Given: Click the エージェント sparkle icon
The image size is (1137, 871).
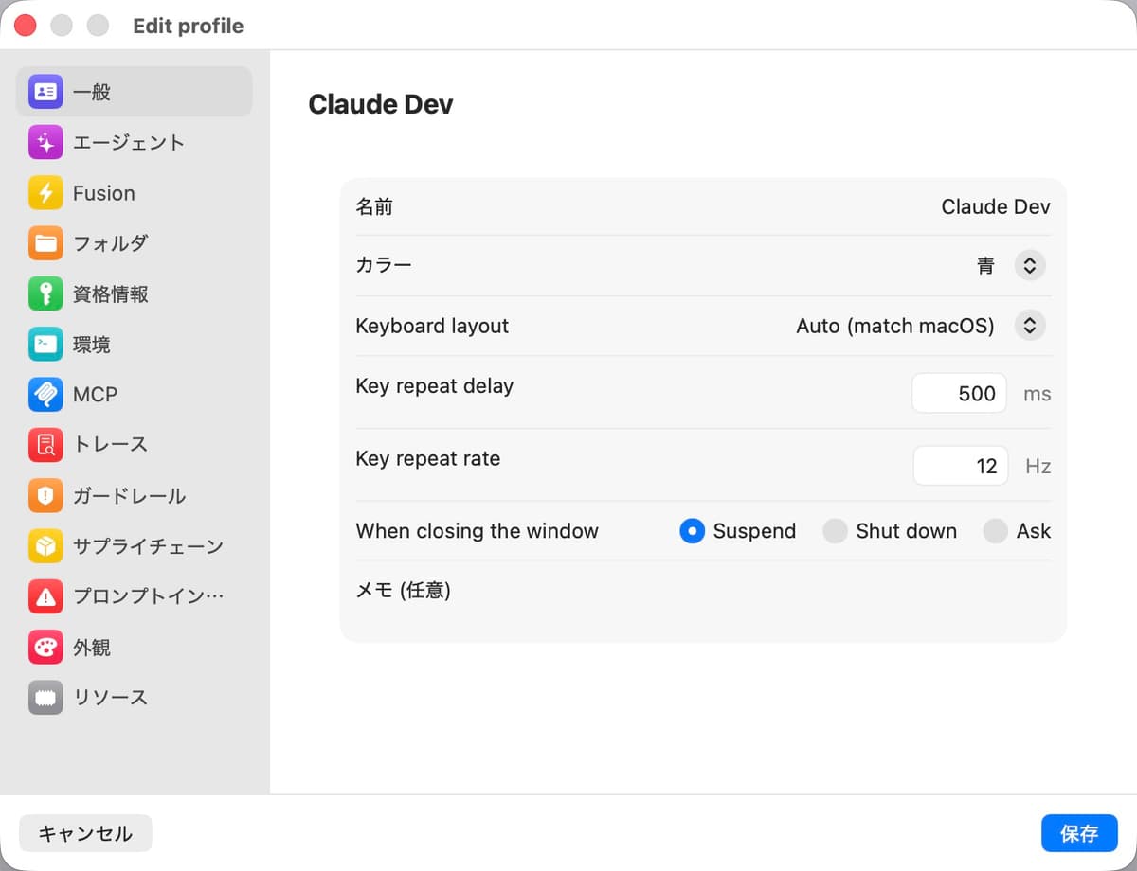Looking at the screenshot, I should 45,143.
